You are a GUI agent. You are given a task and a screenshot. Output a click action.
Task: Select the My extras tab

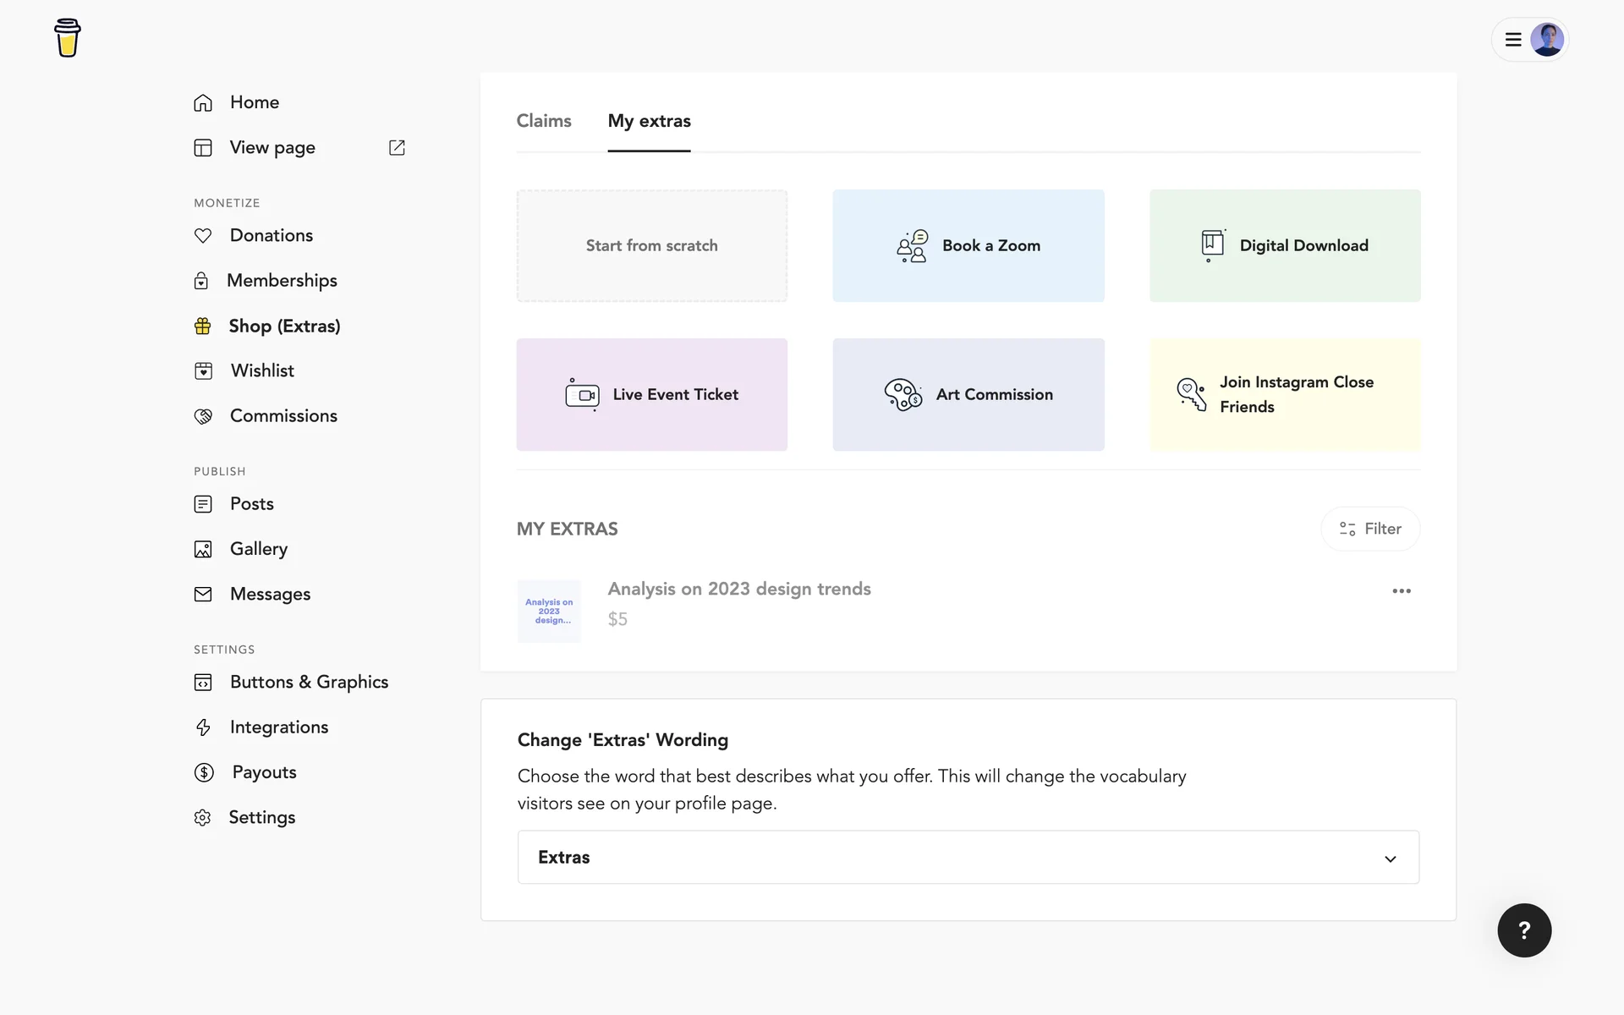pyautogui.click(x=649, y=121)
